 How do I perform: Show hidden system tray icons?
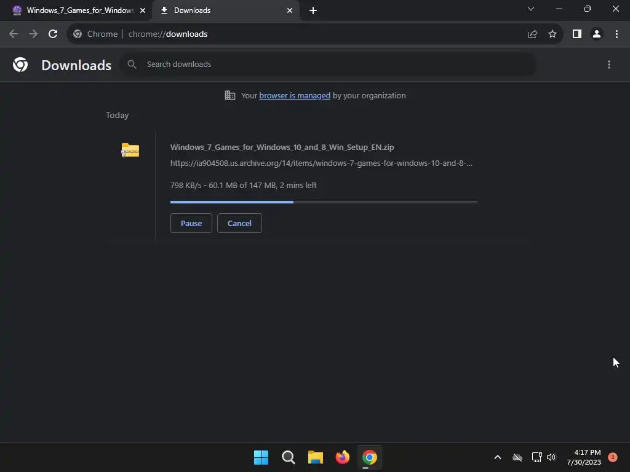497,457
